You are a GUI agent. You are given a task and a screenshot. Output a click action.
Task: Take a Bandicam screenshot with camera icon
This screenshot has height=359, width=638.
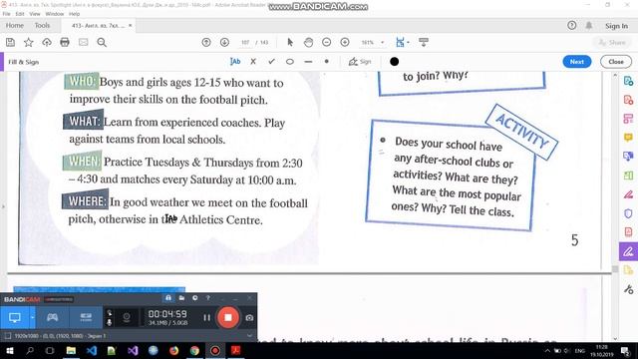[x=249, y=318]
